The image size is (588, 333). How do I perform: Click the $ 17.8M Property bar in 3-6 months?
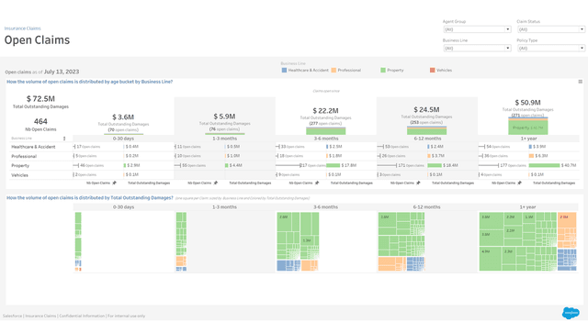point(333,165)
